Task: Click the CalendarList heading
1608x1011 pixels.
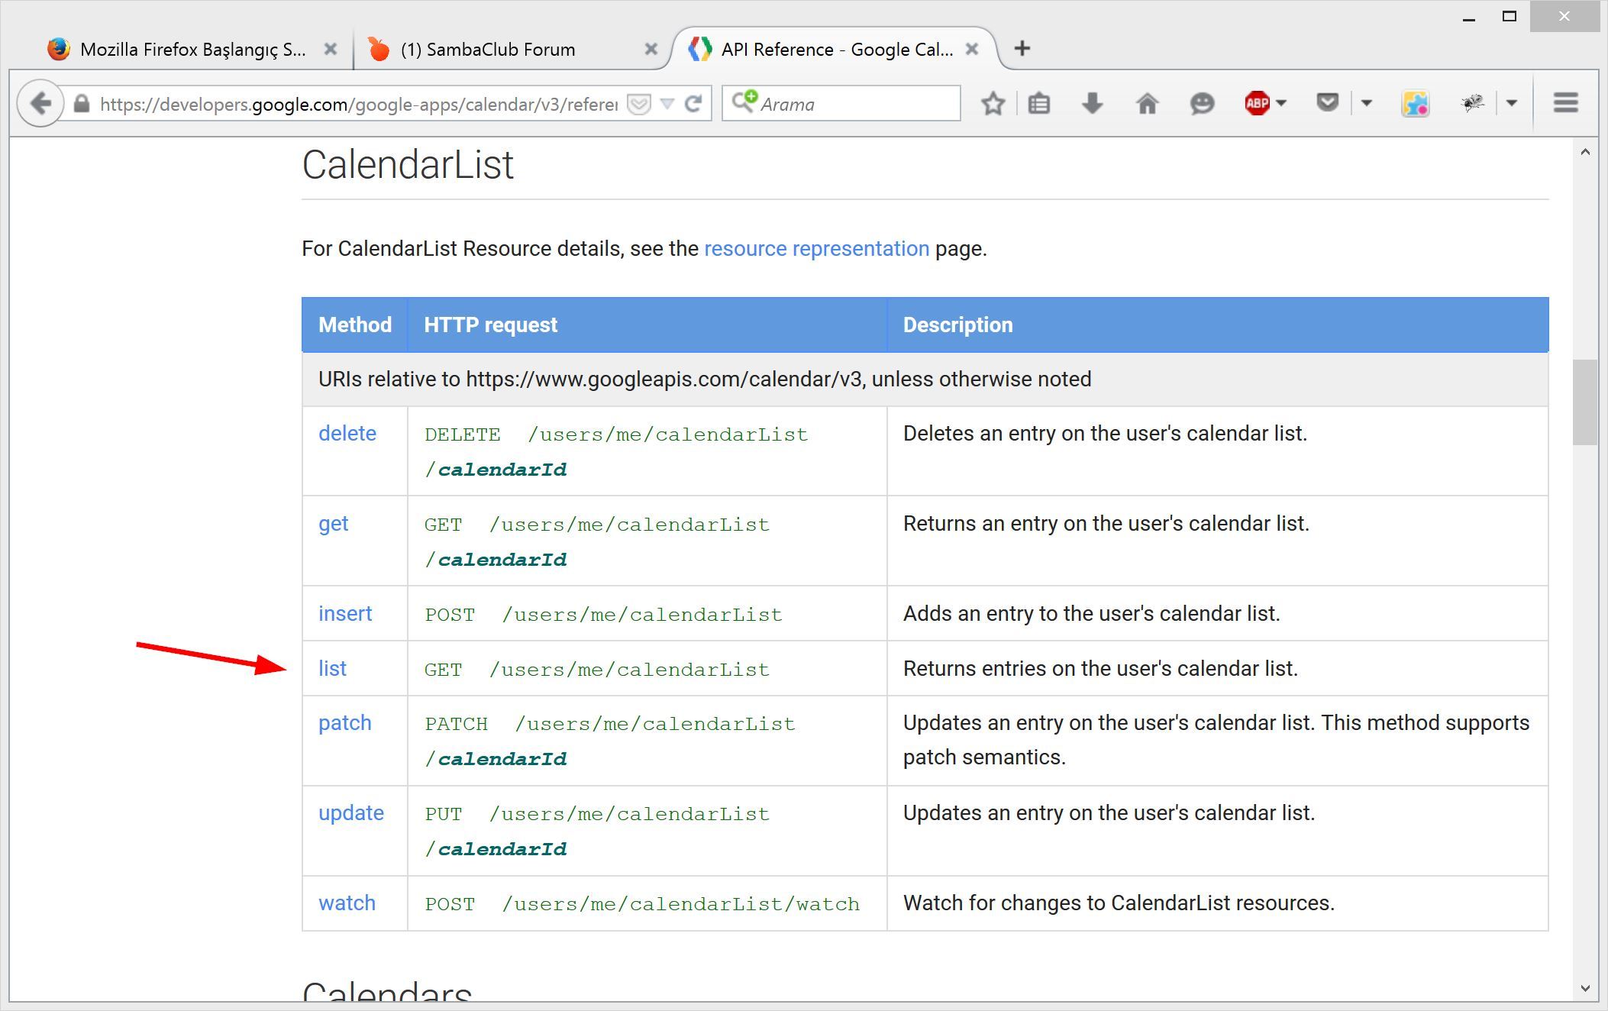Action: pos(408,165)
